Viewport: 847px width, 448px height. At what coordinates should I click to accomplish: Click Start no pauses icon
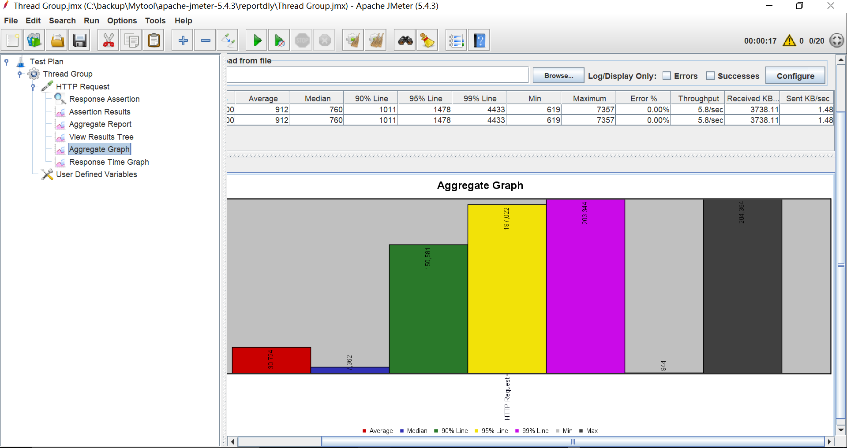(279, 41)
